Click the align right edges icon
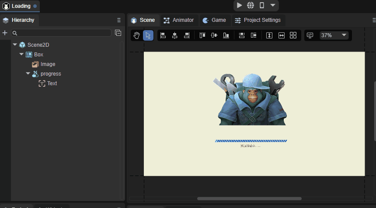376x208 pixels. pos(187,35)
